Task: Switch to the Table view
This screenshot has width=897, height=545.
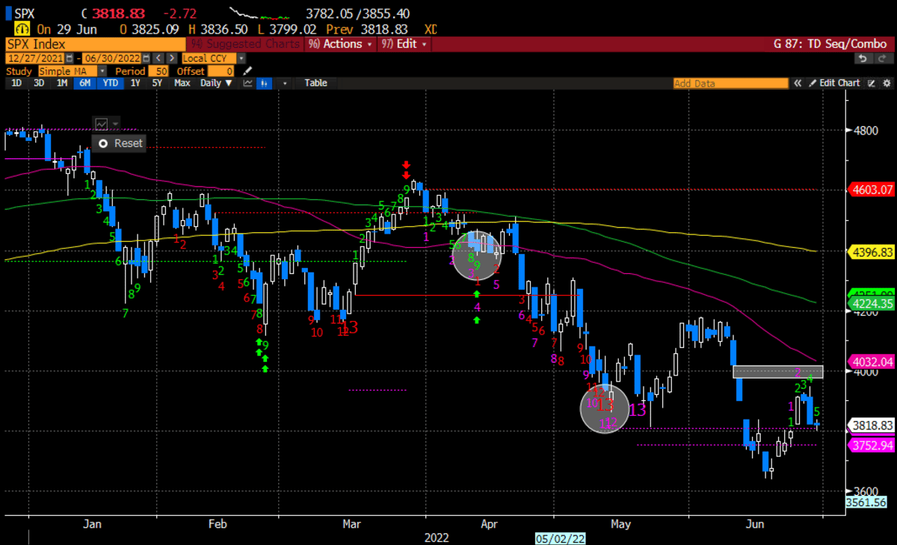Action: (315, 83)
